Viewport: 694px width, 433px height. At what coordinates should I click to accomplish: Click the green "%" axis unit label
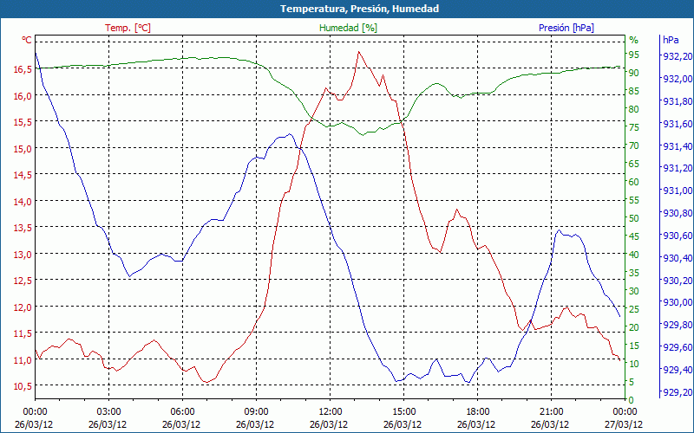pyautogui.click(x=634, y=40)
